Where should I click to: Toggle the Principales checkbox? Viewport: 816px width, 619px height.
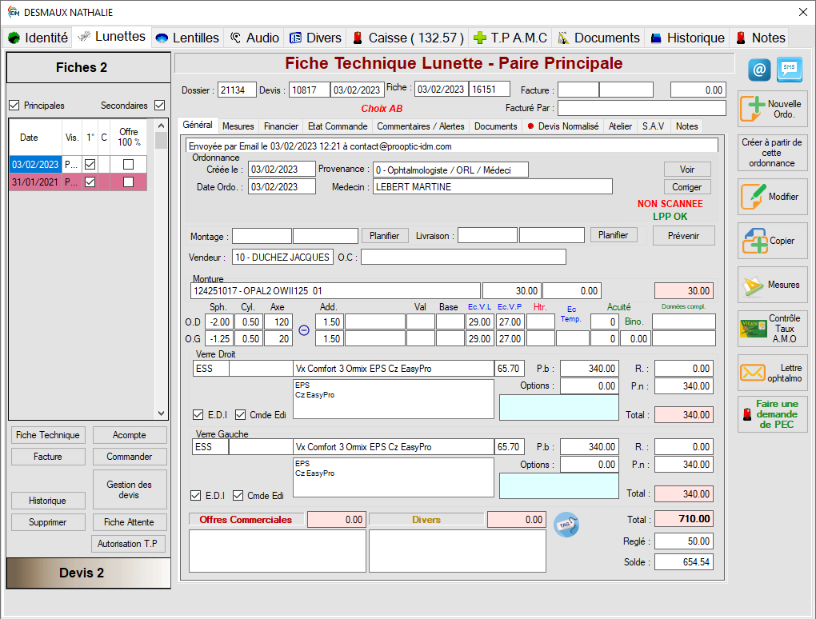coord(14,105)
